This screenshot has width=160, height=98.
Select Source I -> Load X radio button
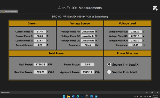point(109,64)
